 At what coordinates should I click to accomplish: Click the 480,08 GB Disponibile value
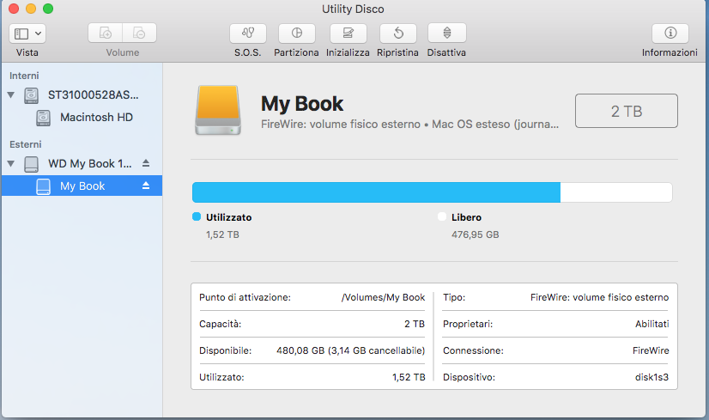pyautogui.click(x=351, y=350)
